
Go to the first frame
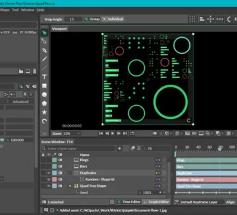click(101, 133)
